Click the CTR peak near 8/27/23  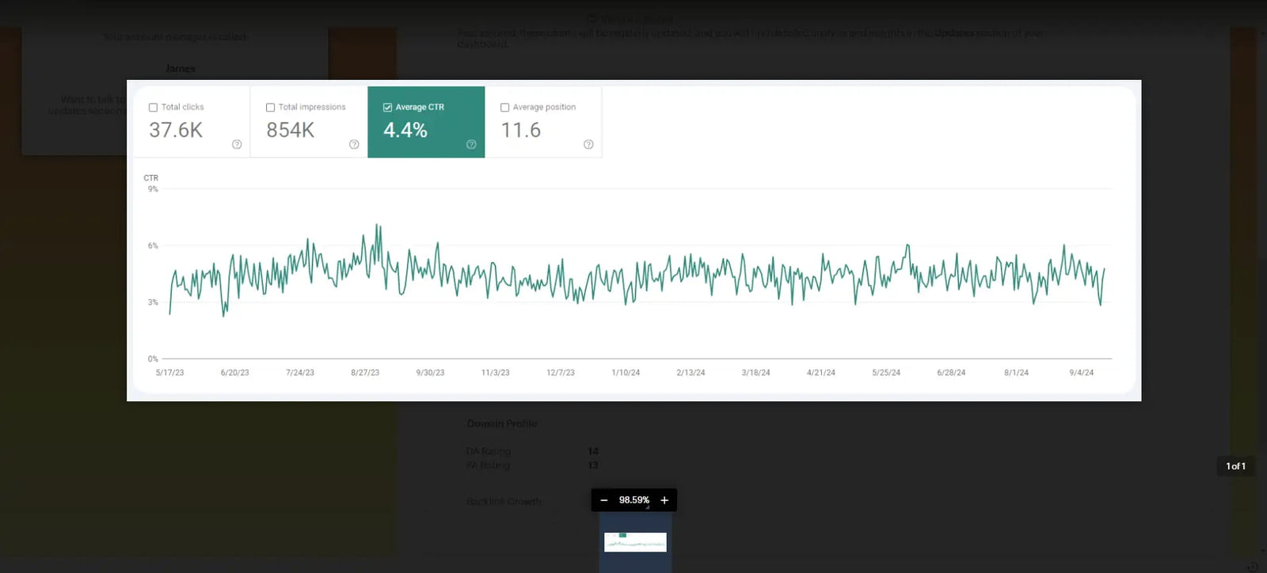(x=378, y=226)
